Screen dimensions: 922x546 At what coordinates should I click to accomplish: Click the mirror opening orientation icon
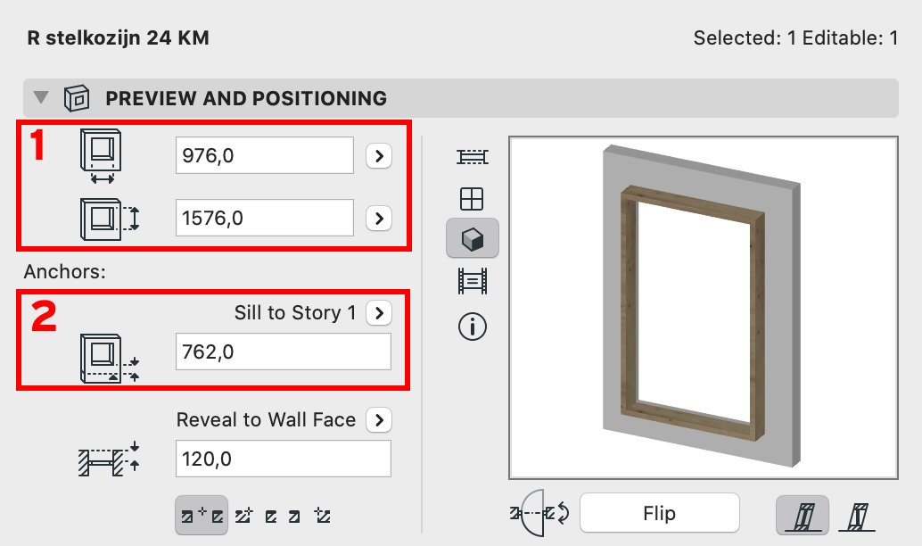point(539,513)
